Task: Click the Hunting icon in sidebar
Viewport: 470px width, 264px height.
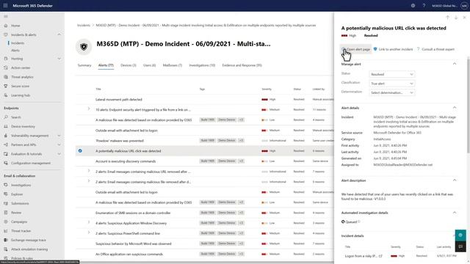Action: pyautogui.click(x=6, y=59)
